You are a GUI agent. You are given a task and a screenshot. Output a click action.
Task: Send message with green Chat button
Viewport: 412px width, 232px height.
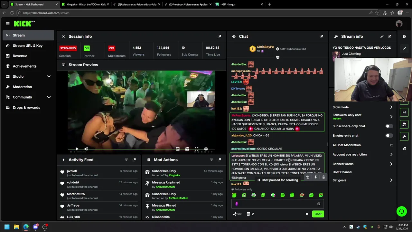click(318, 214)
